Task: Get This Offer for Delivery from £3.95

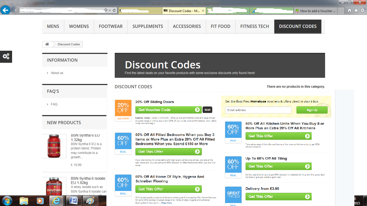Action: (x=279, y=197)
